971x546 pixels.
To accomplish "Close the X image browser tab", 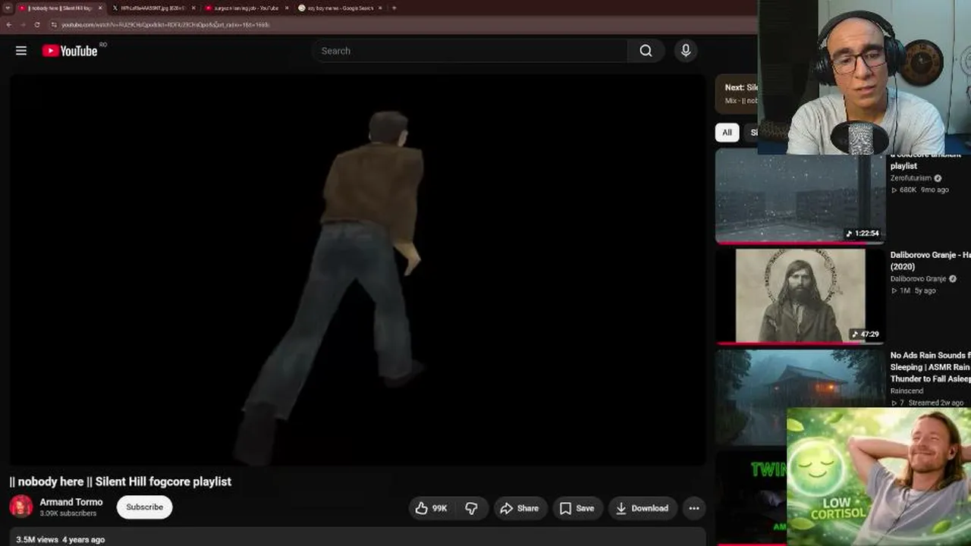I will (193, 8).
